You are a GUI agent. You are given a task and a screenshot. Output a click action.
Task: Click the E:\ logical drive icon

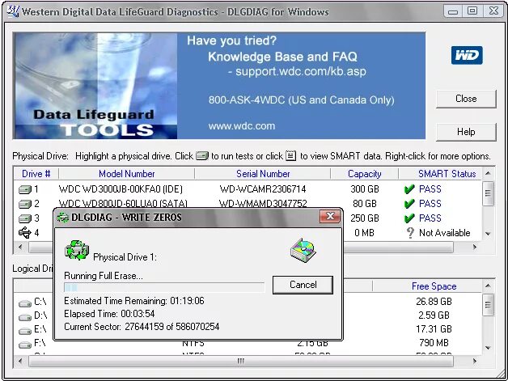tap(25, 331)
